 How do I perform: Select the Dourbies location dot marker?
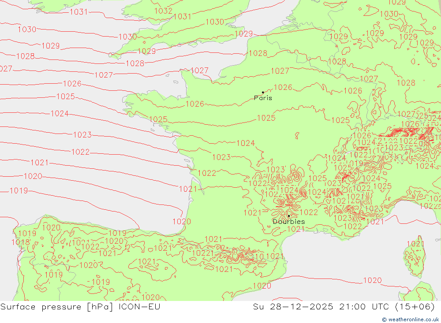[x=289, y=216]
